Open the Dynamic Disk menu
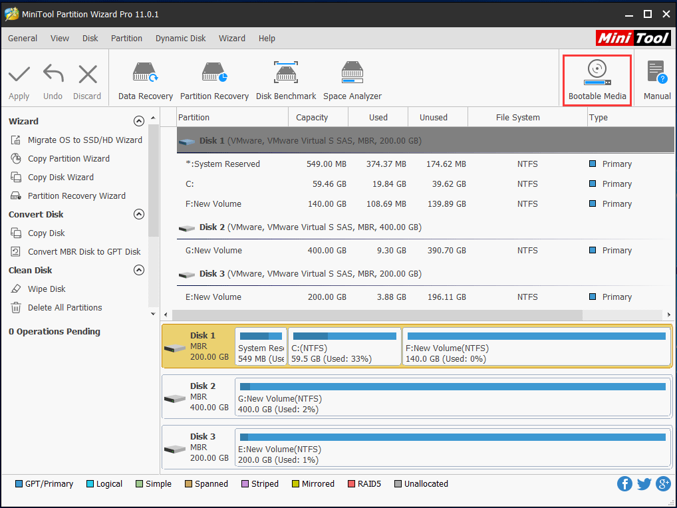Viewport: 677px width, 508px height. pos(180,39)
